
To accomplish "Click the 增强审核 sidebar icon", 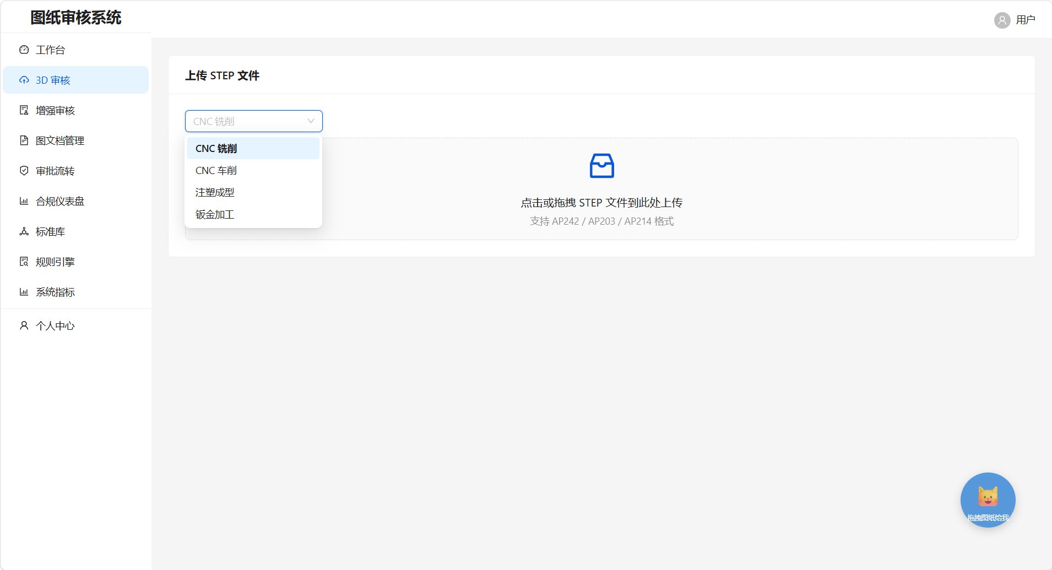I will 24,110.
